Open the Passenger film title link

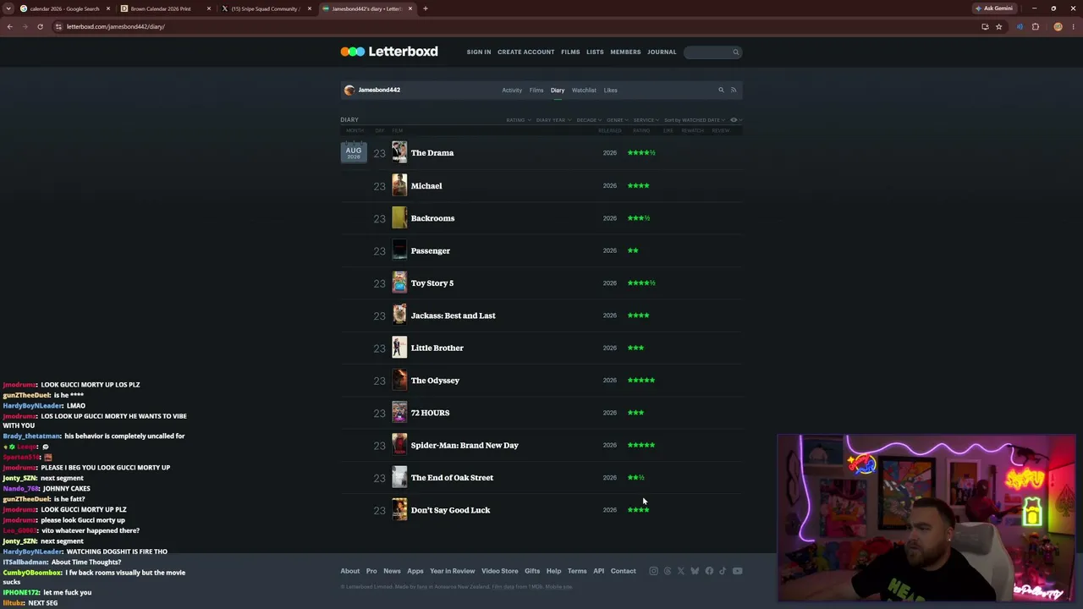431,251
